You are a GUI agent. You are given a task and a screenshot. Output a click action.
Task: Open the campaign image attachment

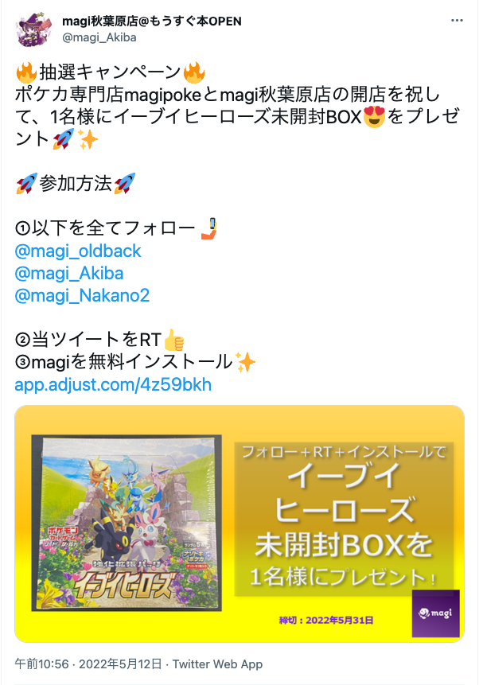240,523
